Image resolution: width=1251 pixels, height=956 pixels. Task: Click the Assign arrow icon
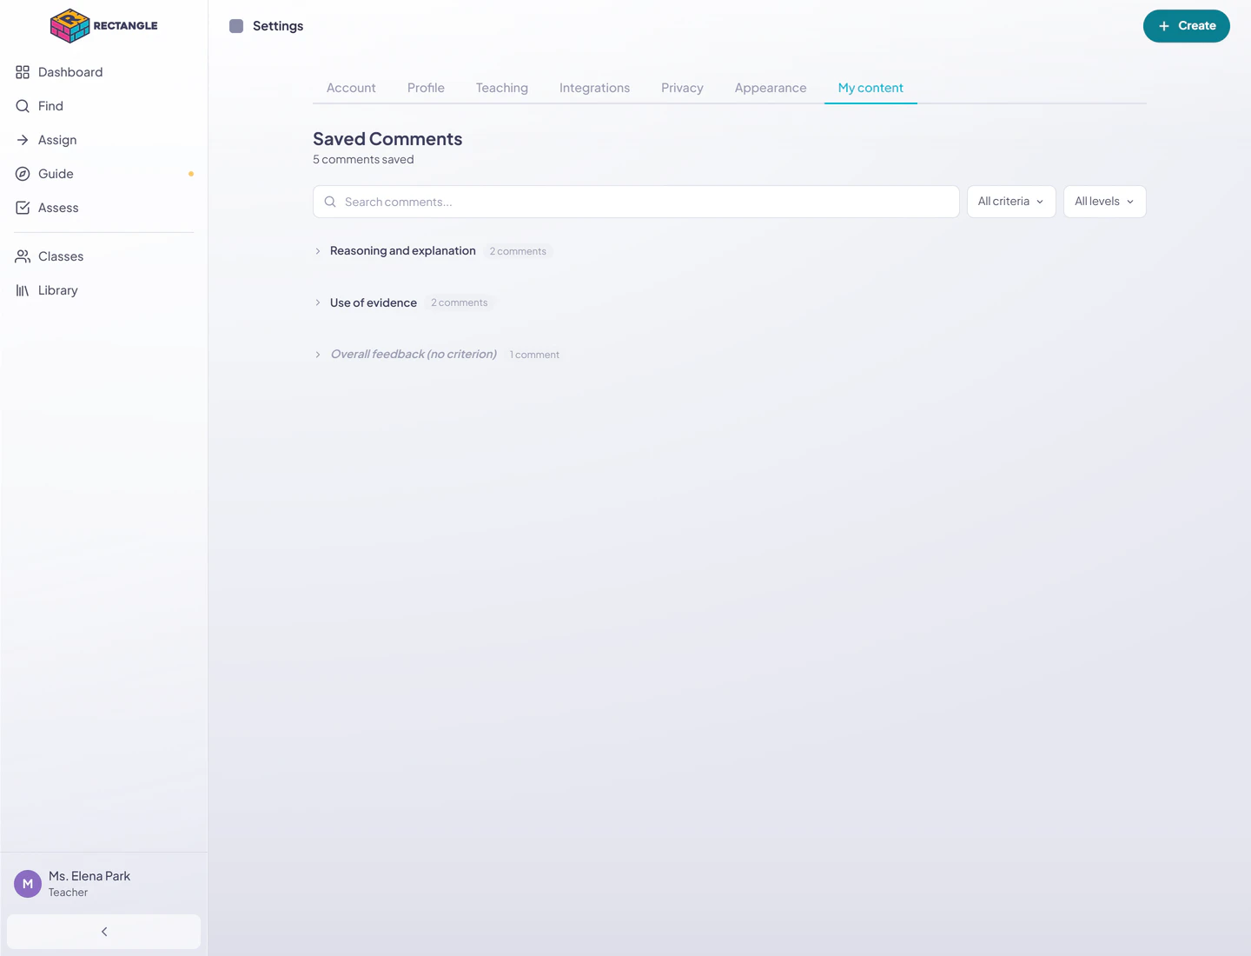tap(23, 140)
